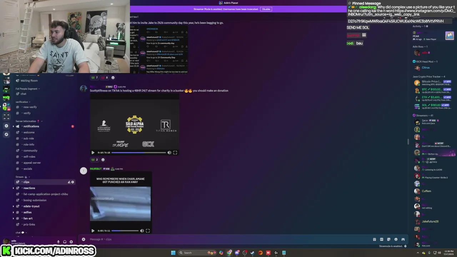Open Discord from the Windows taskbar
The image size is (457, 257).
coord(237,253)
